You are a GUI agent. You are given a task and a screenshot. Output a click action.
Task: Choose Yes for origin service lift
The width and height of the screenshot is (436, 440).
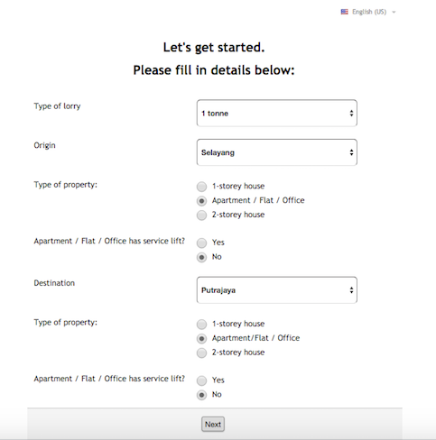coord(201,243)
